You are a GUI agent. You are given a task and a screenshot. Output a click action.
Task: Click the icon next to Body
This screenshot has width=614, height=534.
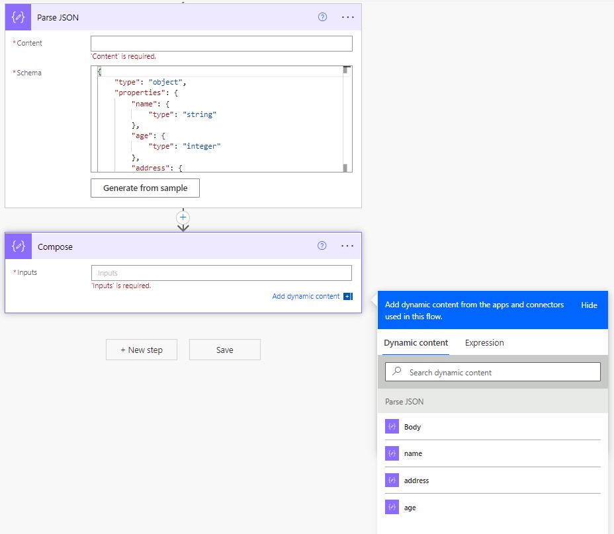click(392, 426)
